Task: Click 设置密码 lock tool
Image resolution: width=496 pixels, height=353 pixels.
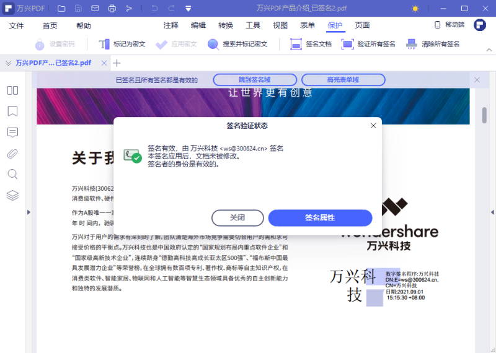Action: coord(55,44)
